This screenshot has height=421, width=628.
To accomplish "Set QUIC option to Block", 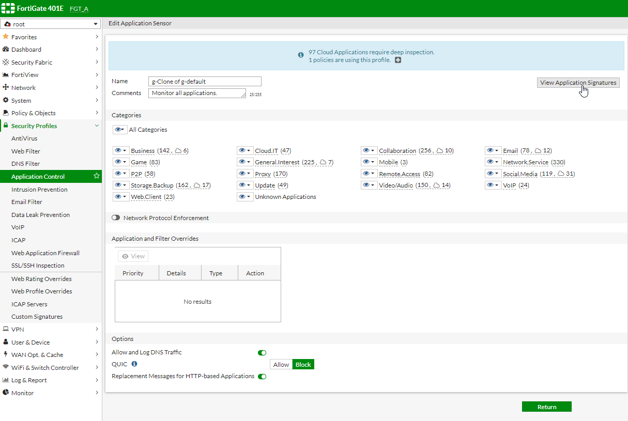I will [303, 365].
